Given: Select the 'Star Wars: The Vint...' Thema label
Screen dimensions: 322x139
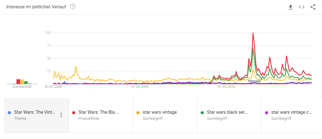Looking at the screenshot, I should (x=35, y=112).
